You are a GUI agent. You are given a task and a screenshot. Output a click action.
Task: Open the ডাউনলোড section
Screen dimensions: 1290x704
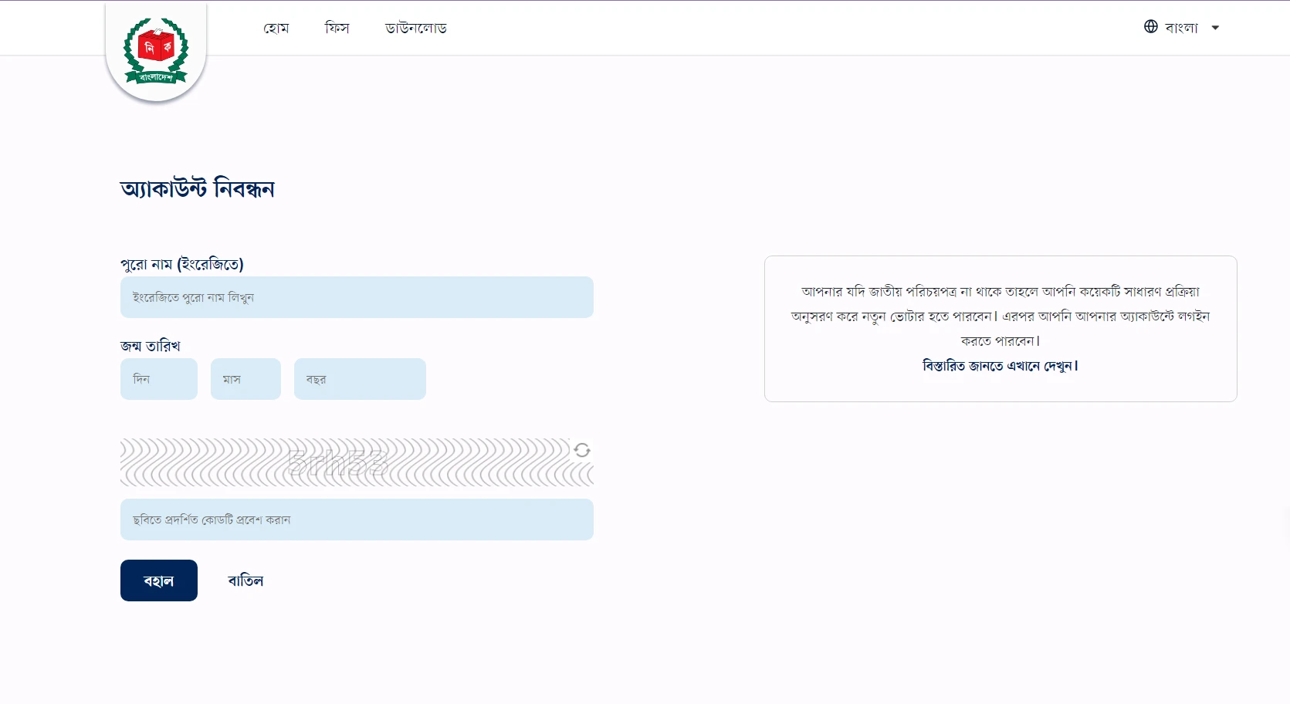[415, 28]
